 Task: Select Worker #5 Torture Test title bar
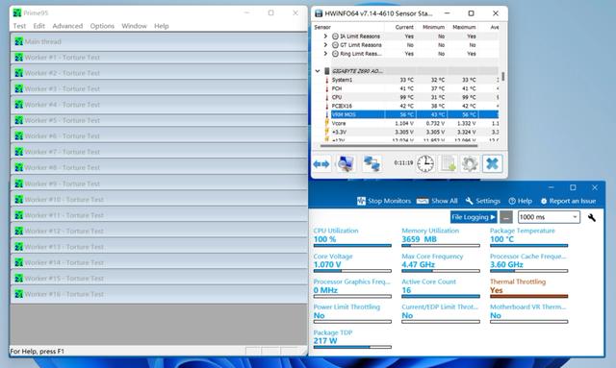159,120
